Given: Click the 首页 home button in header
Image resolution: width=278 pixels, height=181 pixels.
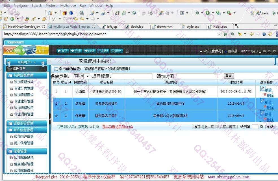Looking at the screenshot, I should point(62,51).
